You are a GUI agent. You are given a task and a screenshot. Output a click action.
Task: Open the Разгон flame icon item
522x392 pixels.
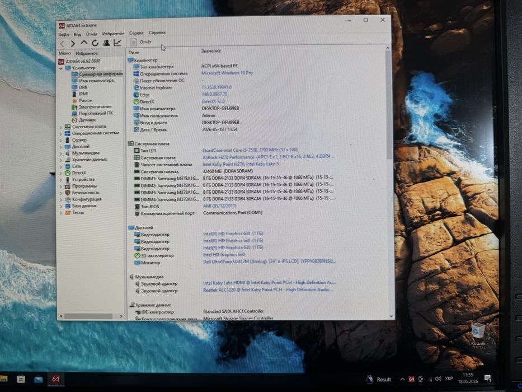[x=74, y=100]
